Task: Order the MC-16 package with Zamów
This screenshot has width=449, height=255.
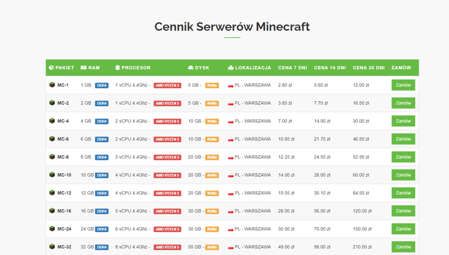Action: (x=403, y=211)
